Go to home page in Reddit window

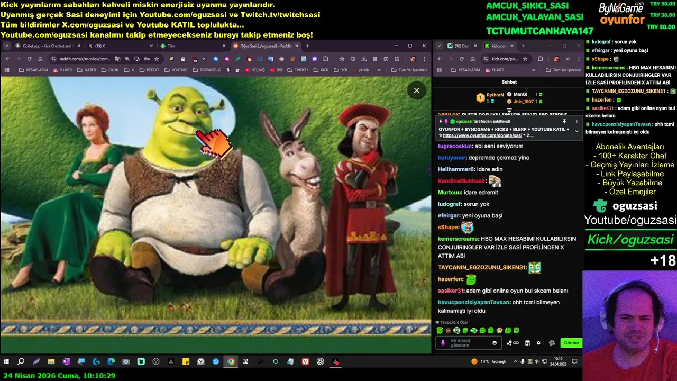click(40, 59)
